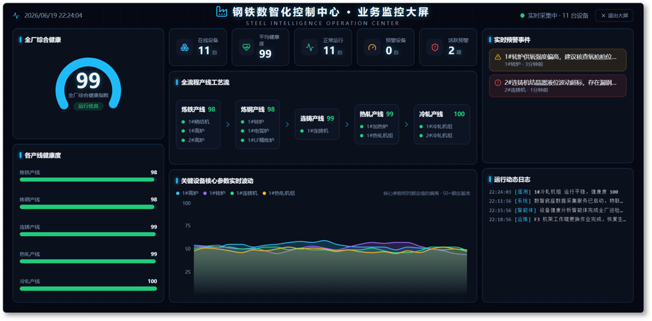Viewport: 652px width, 321px height.
Task: Toggle the 1#高炉 series in chart legend
Action: 187,193
